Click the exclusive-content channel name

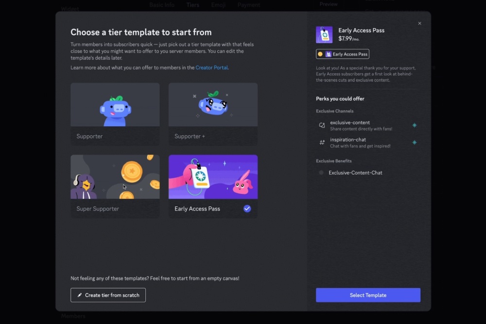point(349,122)
